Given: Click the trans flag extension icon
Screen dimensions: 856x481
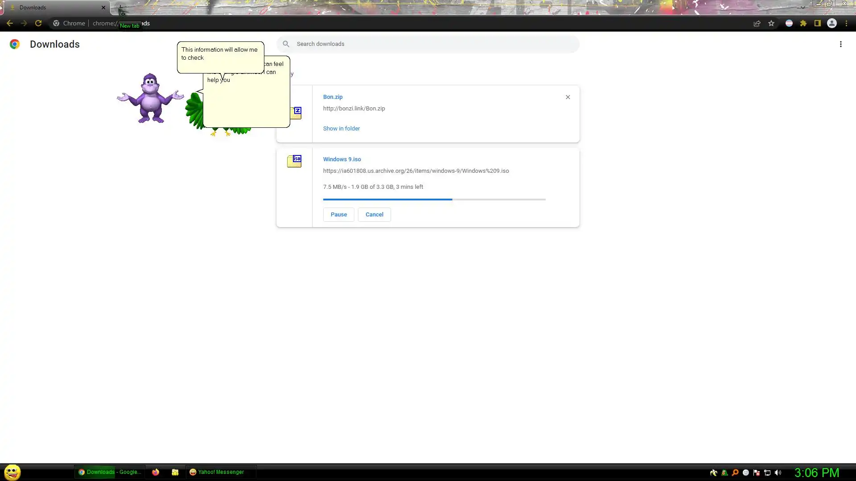Looking at the screenshot, I should coord(789,23).
